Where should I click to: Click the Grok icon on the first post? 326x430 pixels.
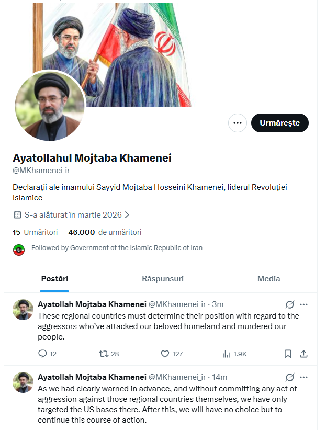pyautogui.click(x=290, y=304)
